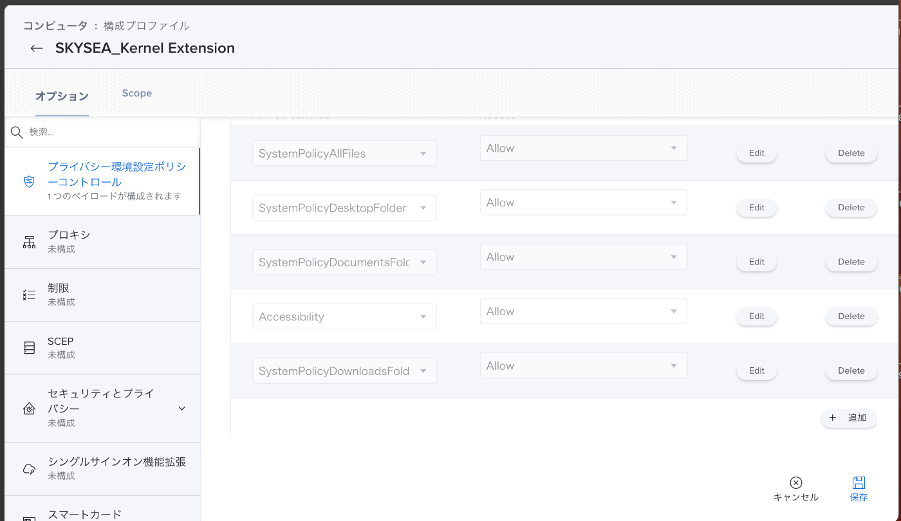Open the SystemPolicyAllFiles service dropdown

point(344,154)
